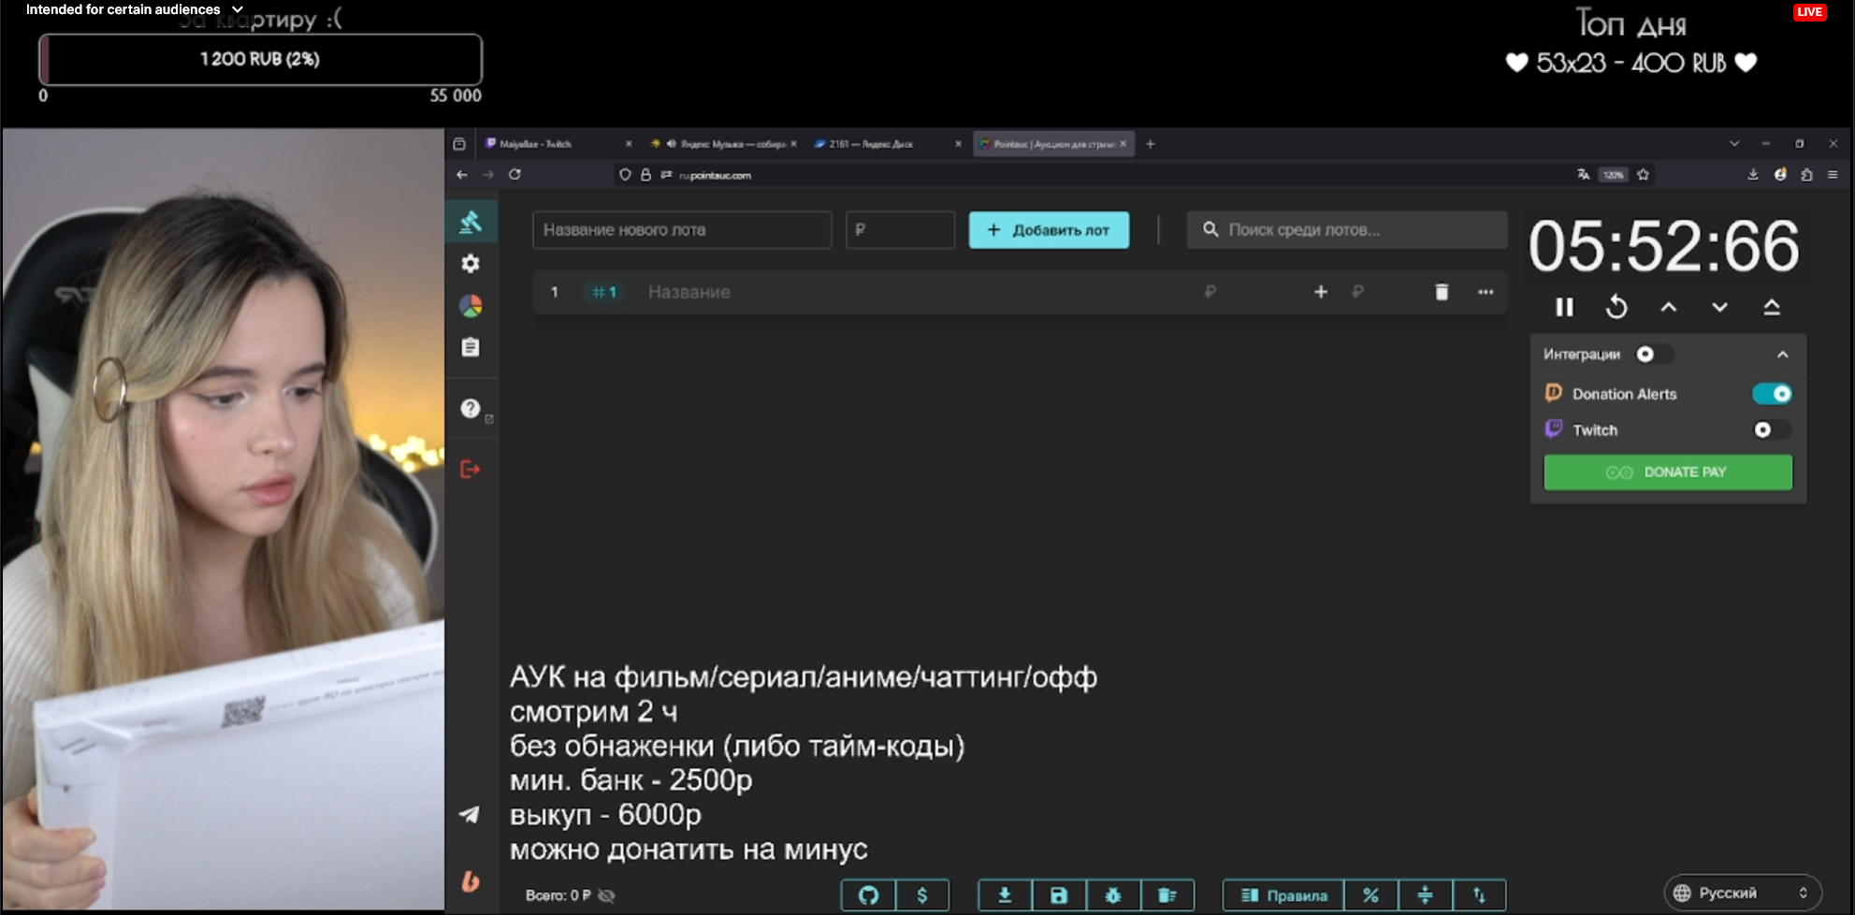Open the browser list all tabs dropdown
This screenshot has height=915, width=1855.
click(1734, 144)
